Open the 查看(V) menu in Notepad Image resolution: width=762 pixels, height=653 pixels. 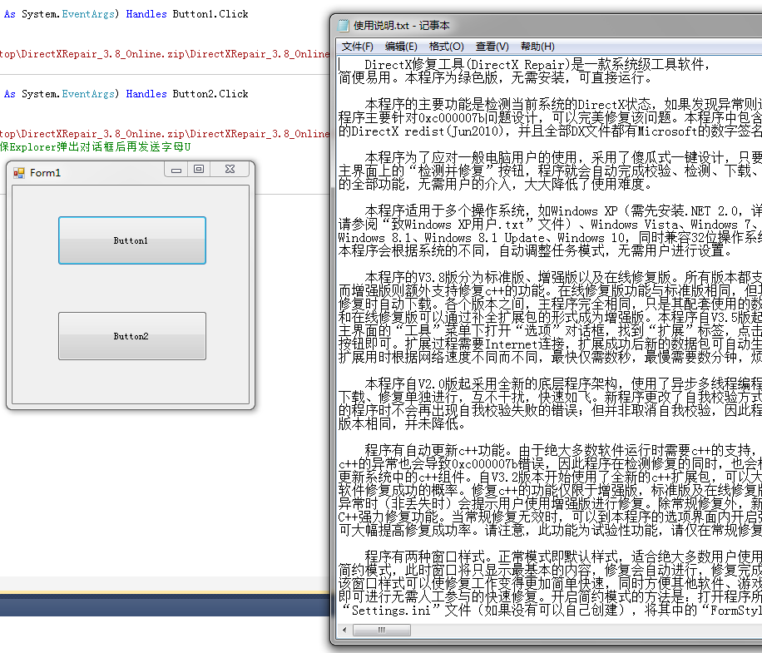492,47
